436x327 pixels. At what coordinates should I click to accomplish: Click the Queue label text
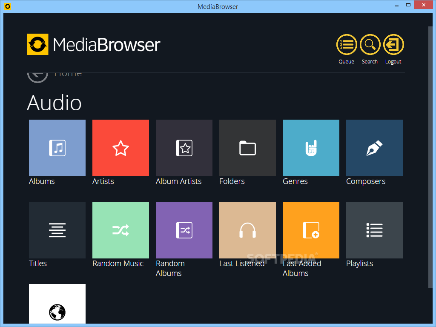(347, 62)
